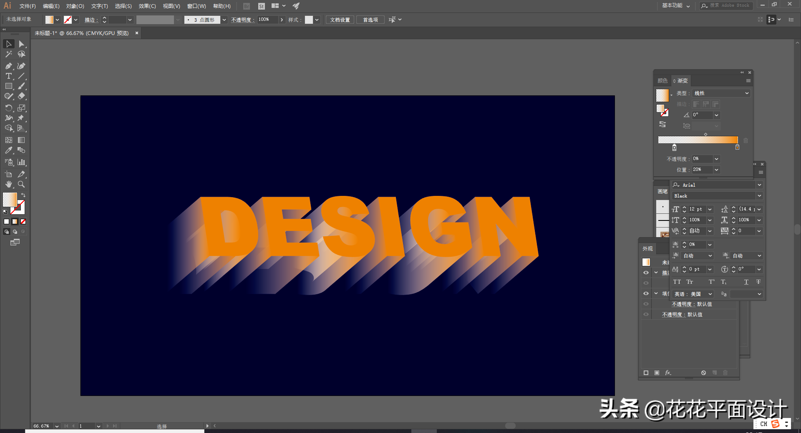Click the 文档设置 button

point(340,20)
